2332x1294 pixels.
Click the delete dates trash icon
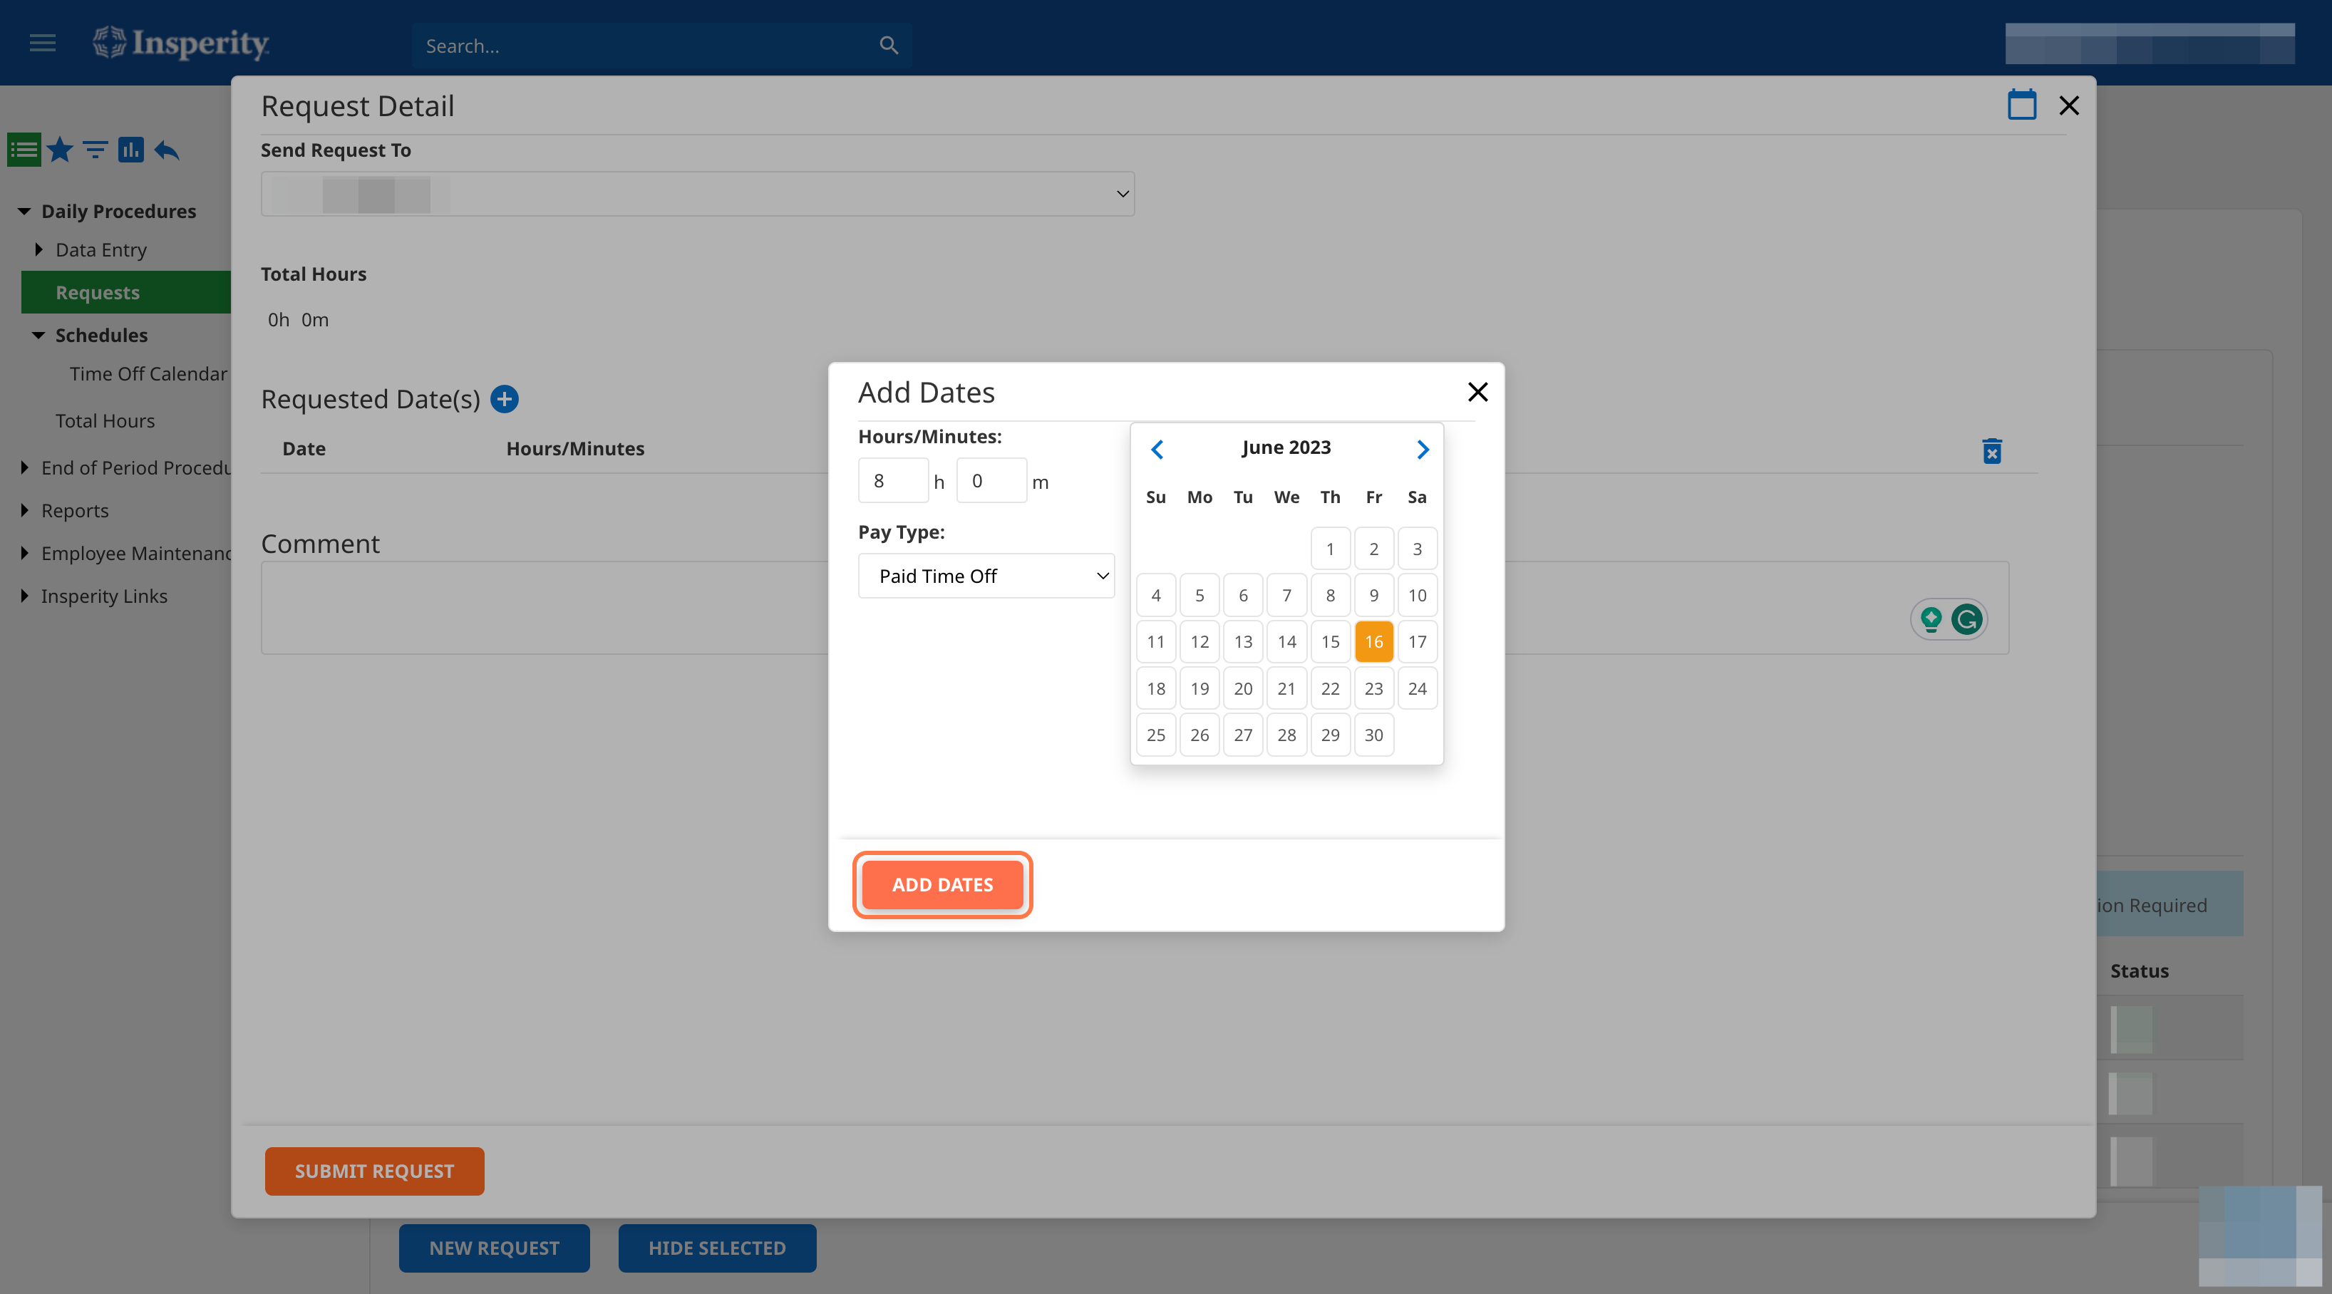(1991, 450)
